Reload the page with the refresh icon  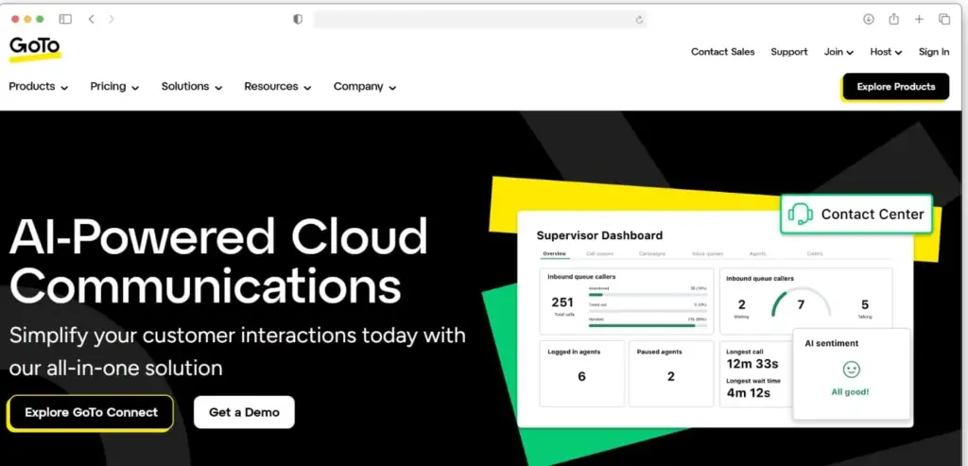[640, 19]
